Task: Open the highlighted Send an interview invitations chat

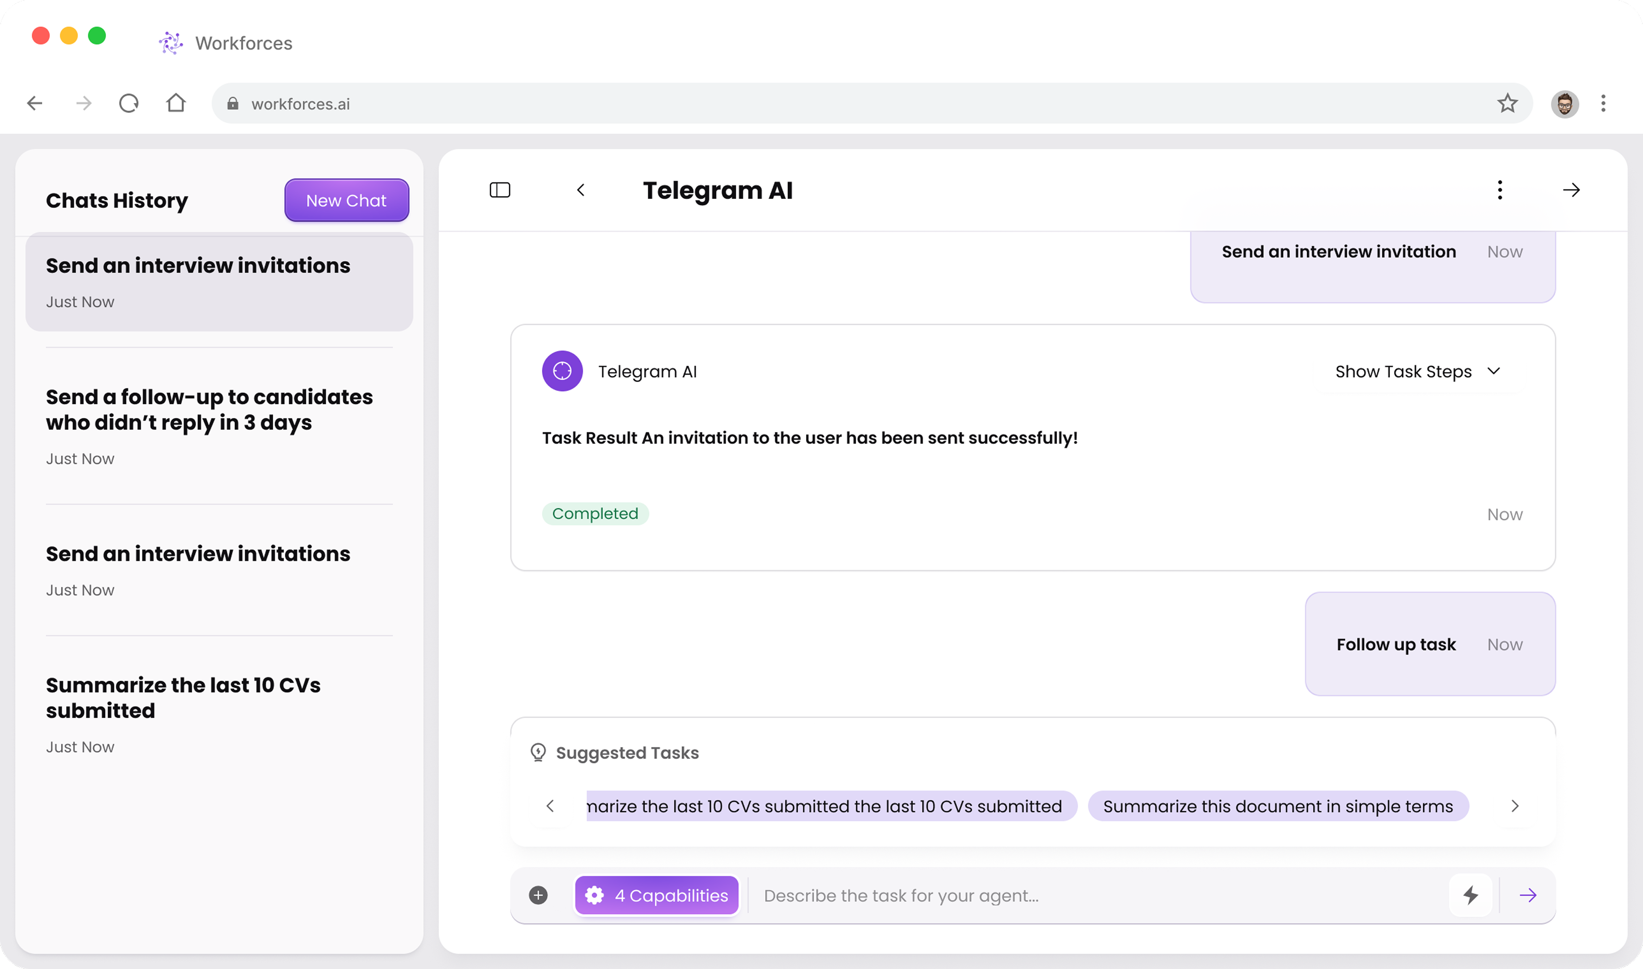Action: click(219, 282)
